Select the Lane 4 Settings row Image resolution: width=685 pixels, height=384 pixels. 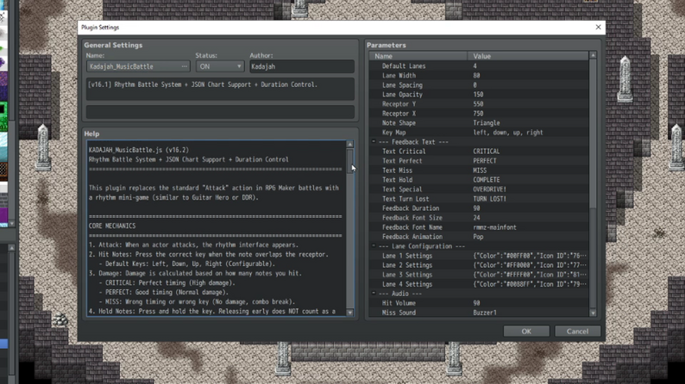click(479, 284)
